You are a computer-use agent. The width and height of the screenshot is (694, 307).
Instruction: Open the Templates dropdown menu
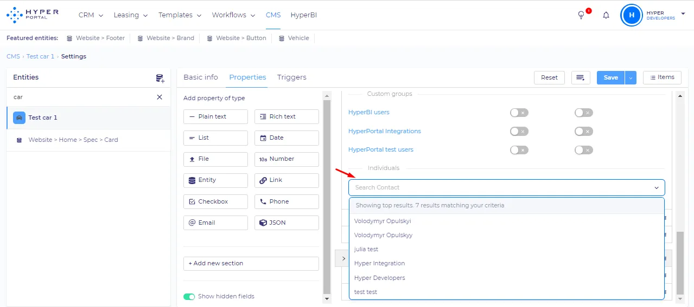point(180,15)
